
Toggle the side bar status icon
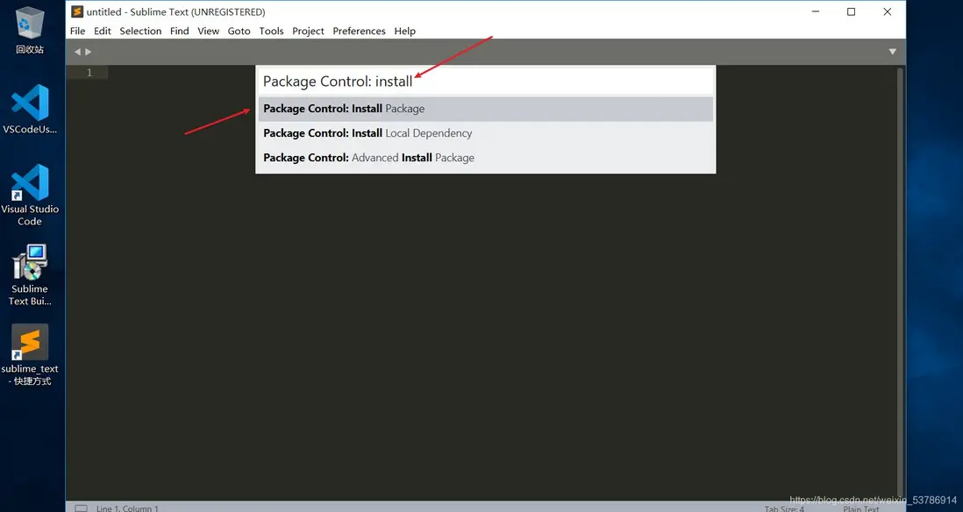pyautogui.click(x=81, y=508)
